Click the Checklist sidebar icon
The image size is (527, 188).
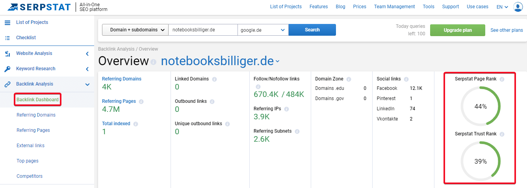7,38
